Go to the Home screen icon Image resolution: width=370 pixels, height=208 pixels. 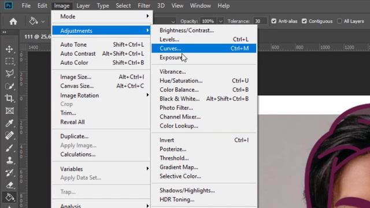coord(13,21)
